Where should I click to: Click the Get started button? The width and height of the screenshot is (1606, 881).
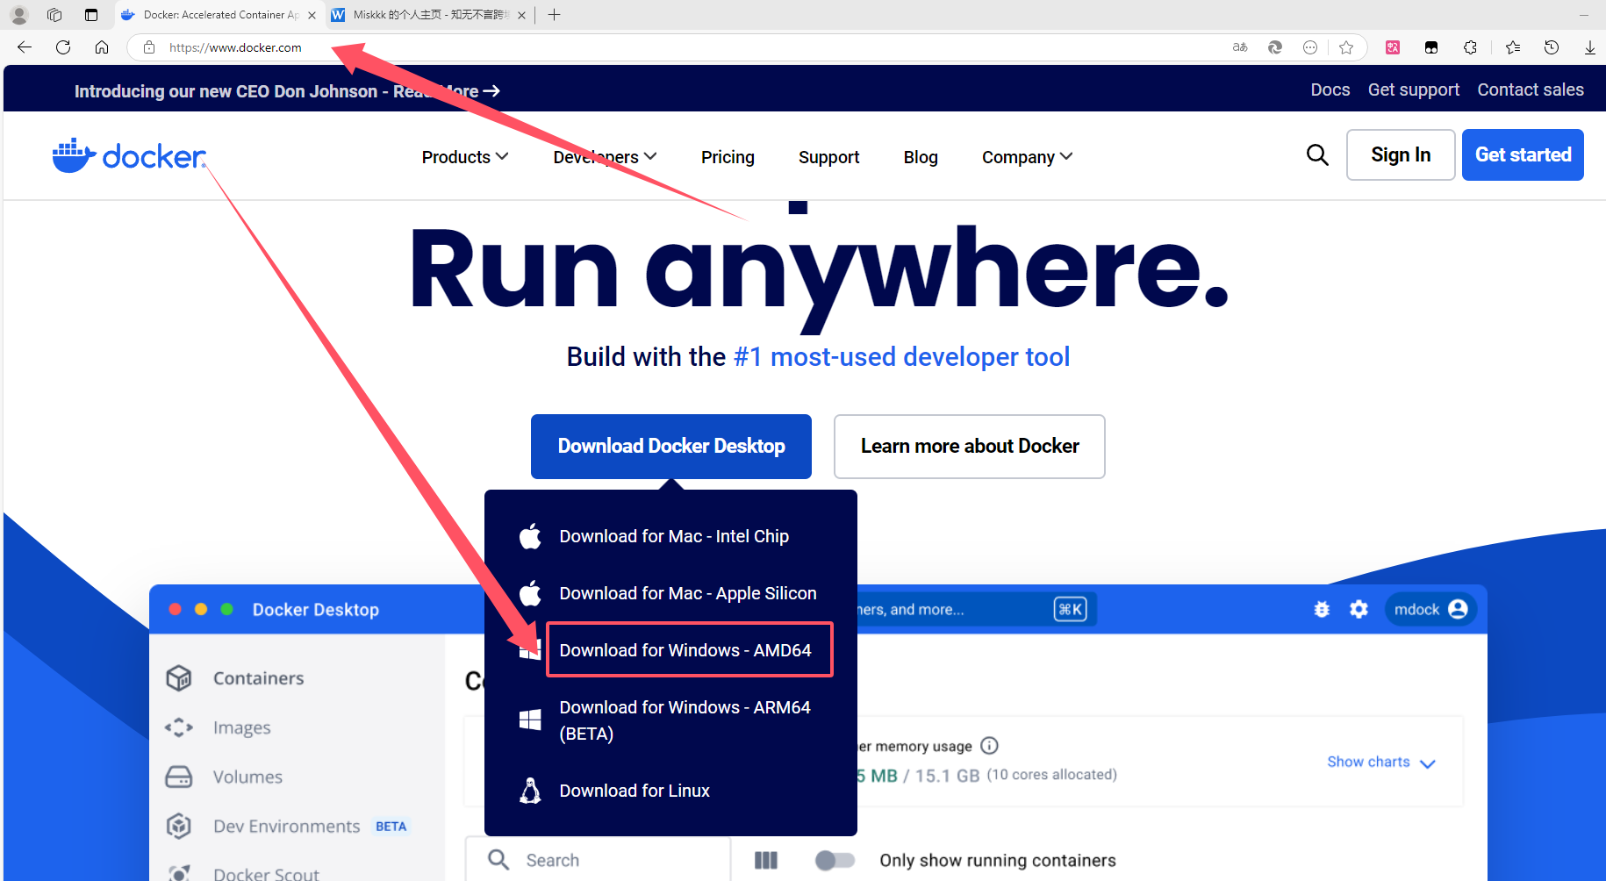coord(1523,154)
